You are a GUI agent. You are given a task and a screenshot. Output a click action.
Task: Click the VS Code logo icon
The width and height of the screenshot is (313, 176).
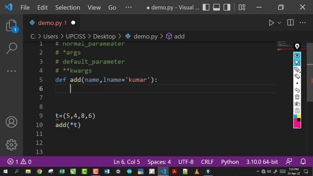point(8,7)
